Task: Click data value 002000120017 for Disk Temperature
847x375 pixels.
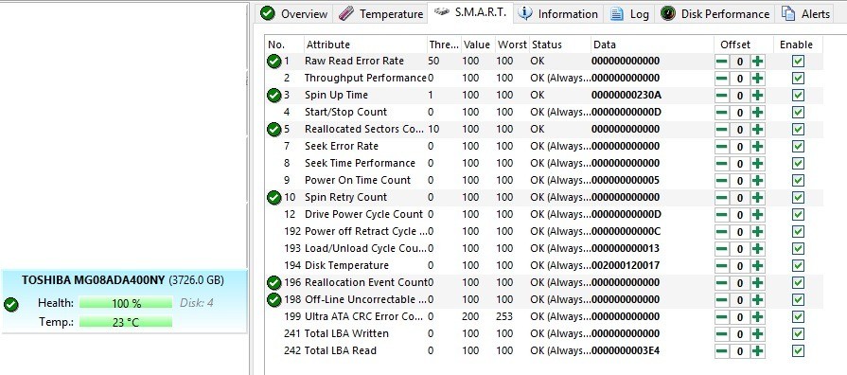Action: tap(626, 265)
